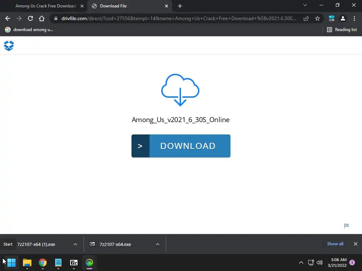Show hidden system tray icons
This screenshot has height=271, width=362.
301,263
